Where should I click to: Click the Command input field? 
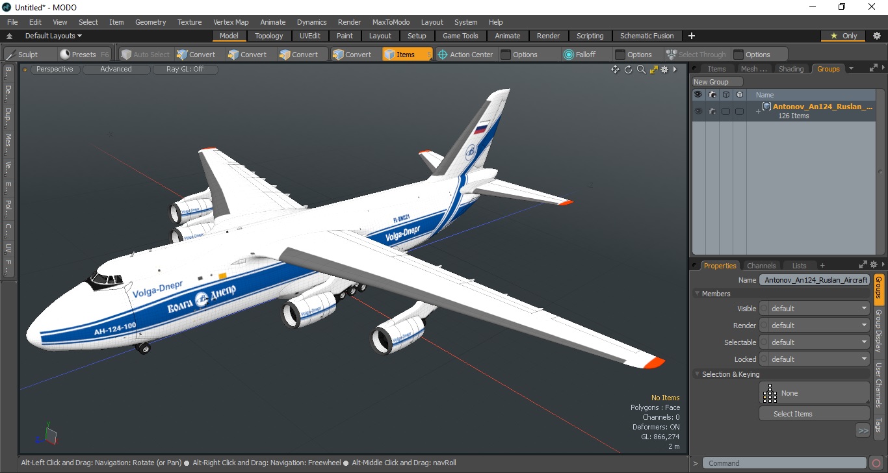pos(785,463)
